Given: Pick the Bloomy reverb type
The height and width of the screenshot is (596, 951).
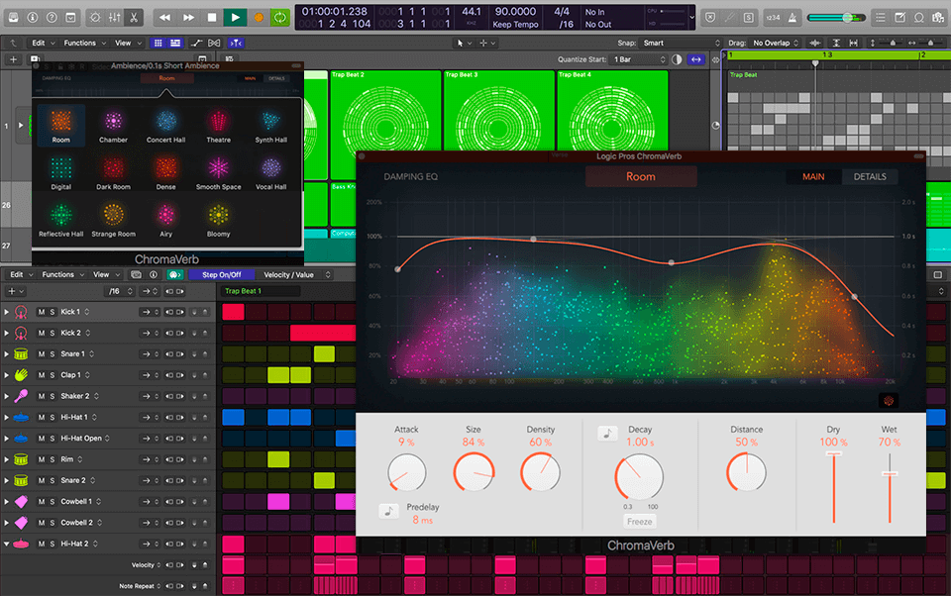Looking at the screenshot, I should 218,215.
